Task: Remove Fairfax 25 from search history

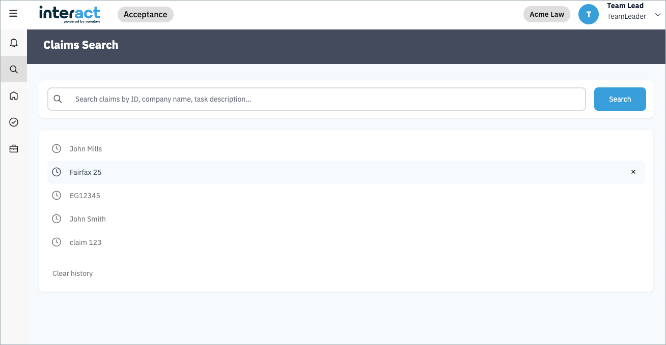Action: point(633,172)
